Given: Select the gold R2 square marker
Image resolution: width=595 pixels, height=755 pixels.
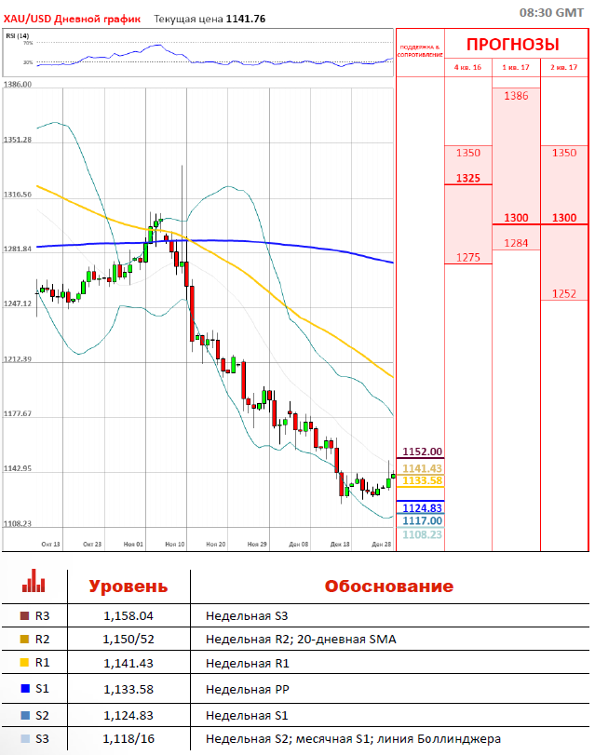Looking at the screenshot, I should [x=24, y=640].
